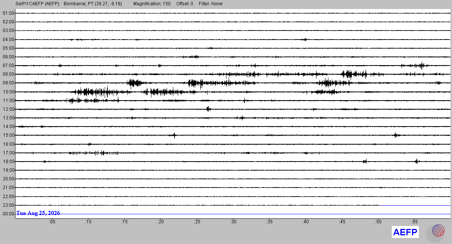Click the spike near :55 on the 18:00 trace
Viewport: 452px width, 244px height.
417,162
